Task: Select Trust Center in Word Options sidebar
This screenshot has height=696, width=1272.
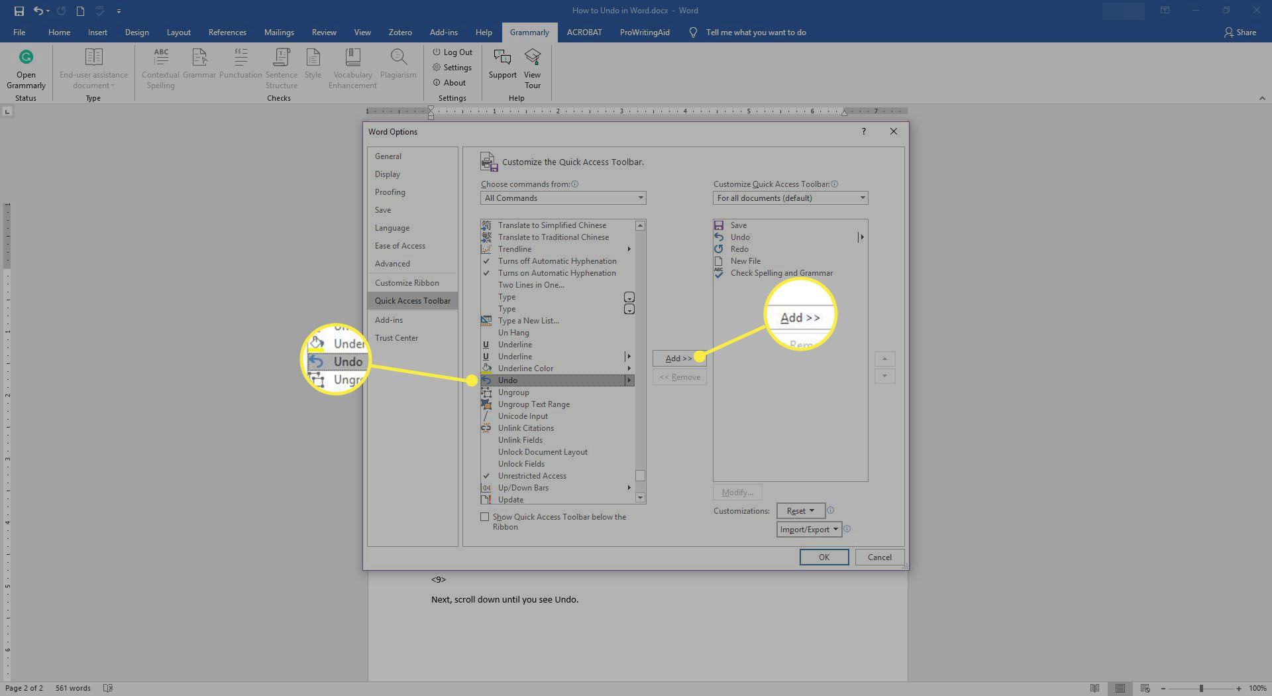Action: (412, 337)
